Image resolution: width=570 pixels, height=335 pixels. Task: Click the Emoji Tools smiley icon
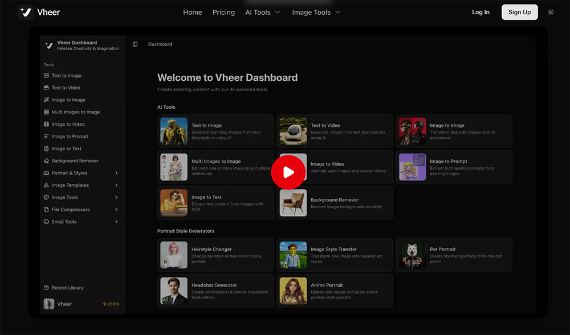(x=46, y=222)
